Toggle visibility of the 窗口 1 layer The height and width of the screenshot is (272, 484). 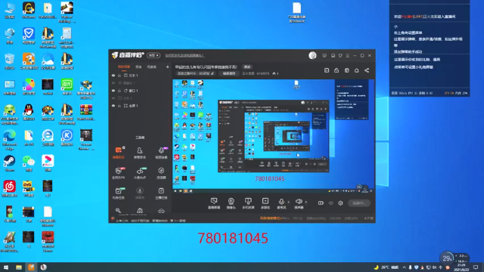pyautogui.click(x=113, y=91)
